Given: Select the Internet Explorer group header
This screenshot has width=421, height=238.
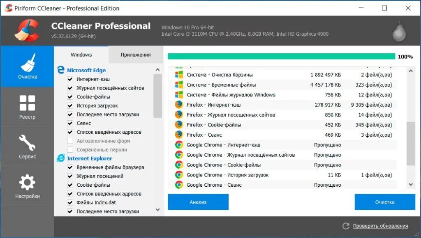Looking at the screenshot, I should pyautogui.click(x=89, y=158).
